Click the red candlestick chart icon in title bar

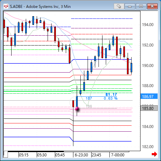click(6, 7)
